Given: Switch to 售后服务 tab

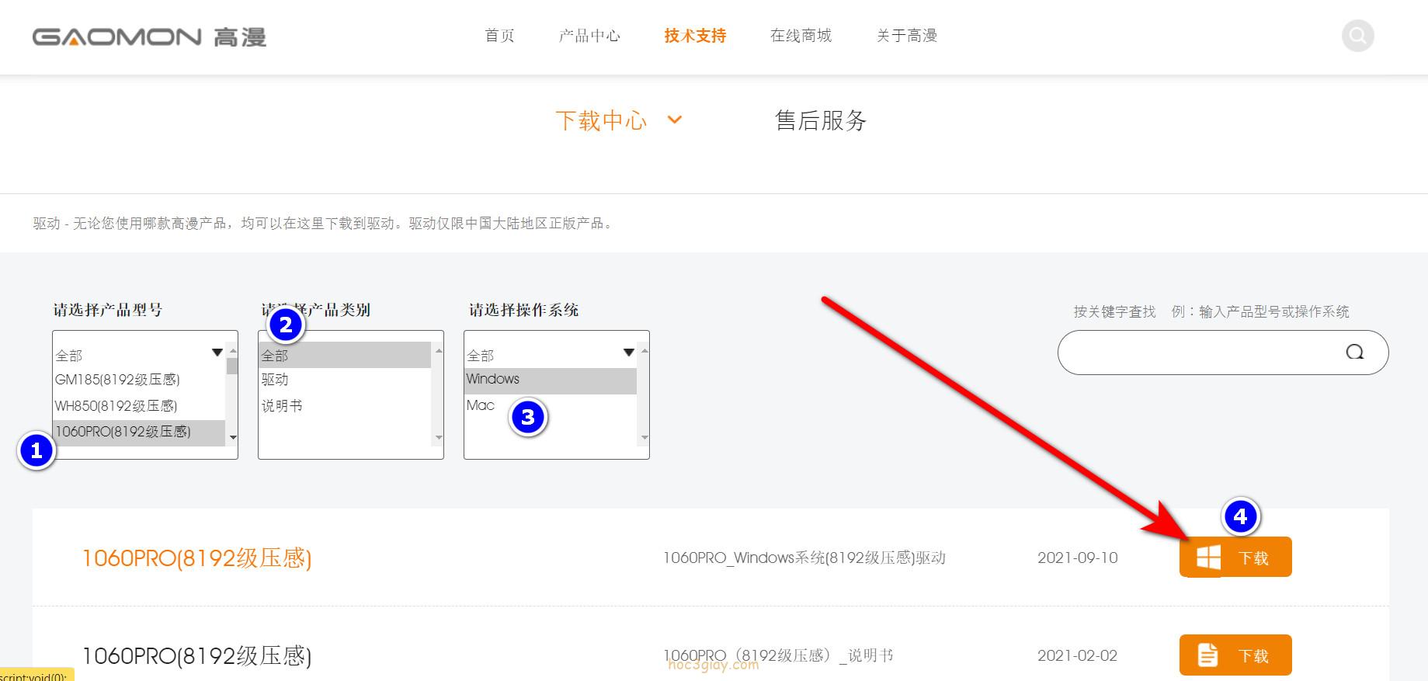Looking at the screenshot, I should (820, 120).
